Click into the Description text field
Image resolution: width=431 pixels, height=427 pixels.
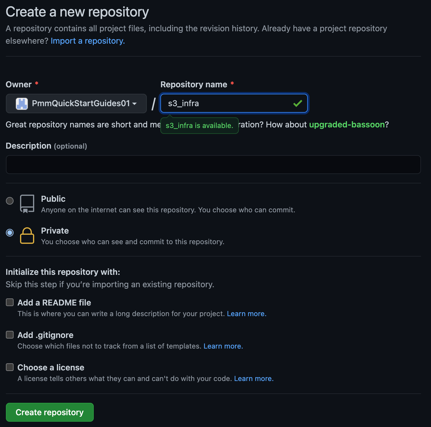213,165
